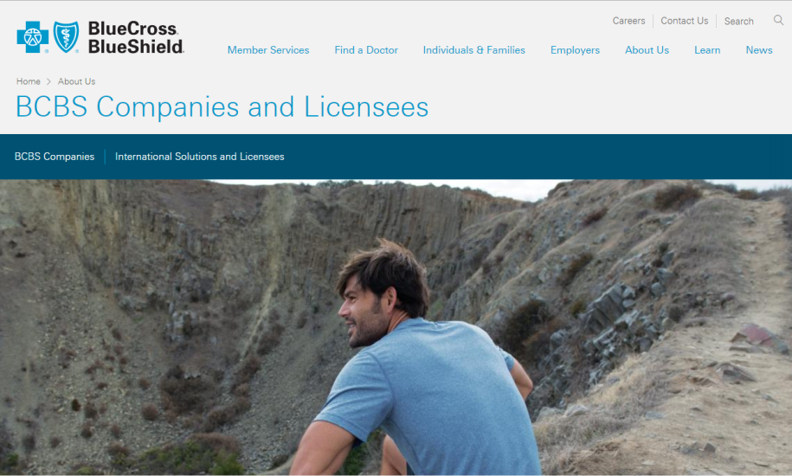Click the breadcrumb chevron after Home
Image resolution: width=792 pixels, height=476 pixels.
[x=49, y=81]
